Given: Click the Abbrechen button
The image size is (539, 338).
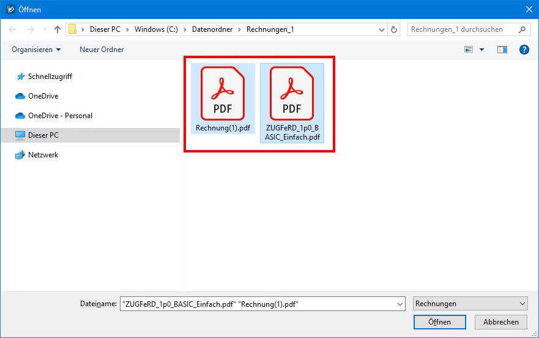Looking at the screenshot, I should [x=501, y=322].
